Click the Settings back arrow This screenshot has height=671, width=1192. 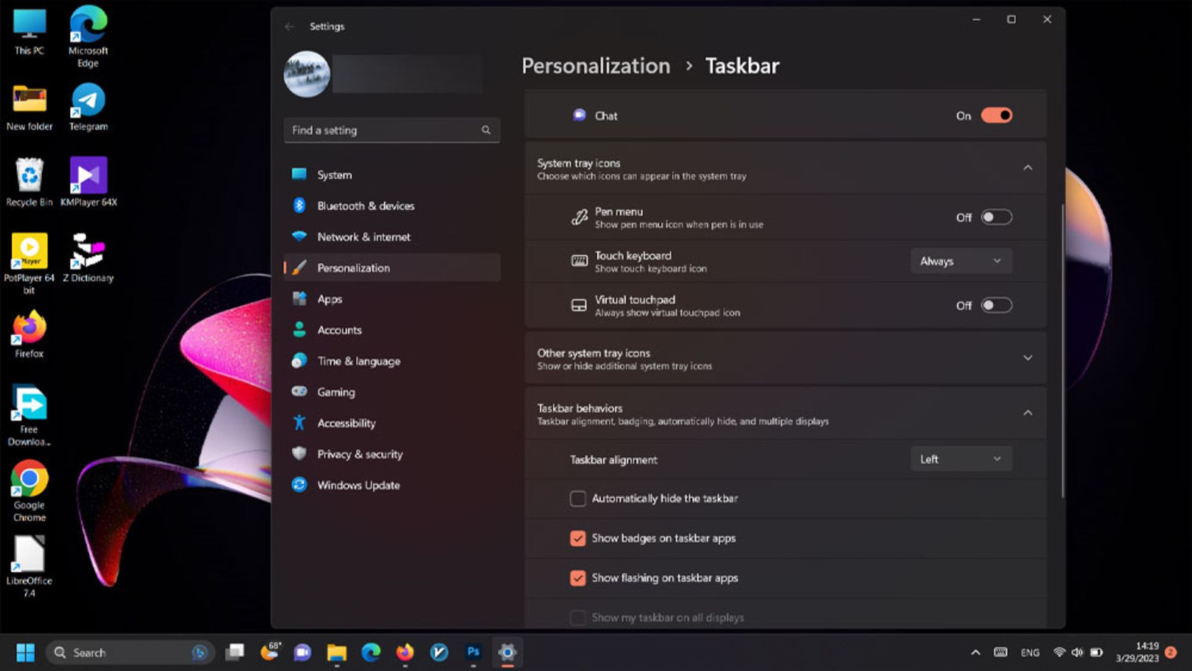(x=289, y=27)
